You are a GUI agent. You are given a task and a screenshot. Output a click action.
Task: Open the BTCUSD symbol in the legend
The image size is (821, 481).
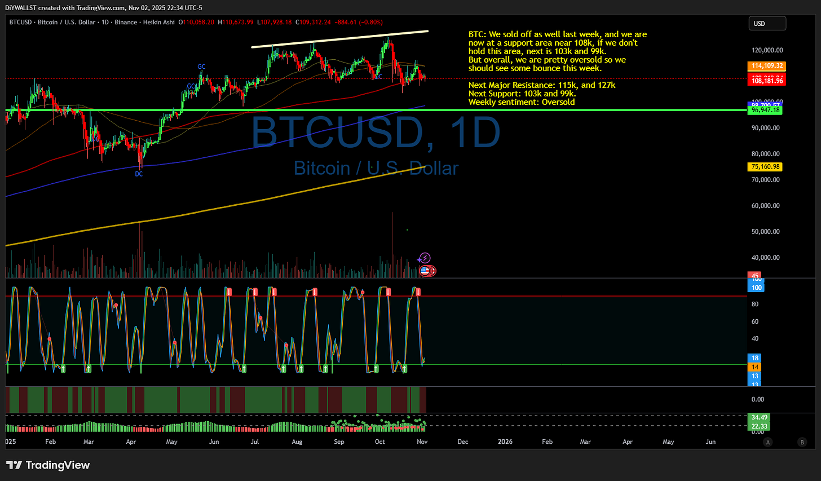pyautogui.click(x=20, y=23)
